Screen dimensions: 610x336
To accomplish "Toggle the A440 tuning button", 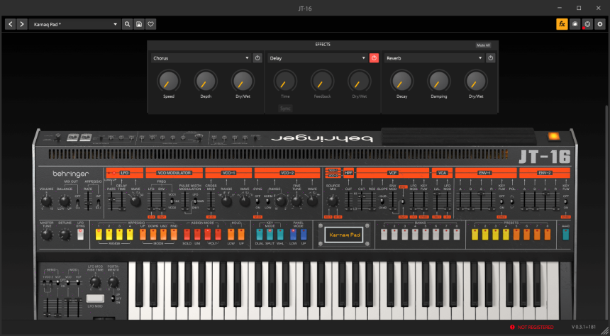I will click(x=565, y=235).
